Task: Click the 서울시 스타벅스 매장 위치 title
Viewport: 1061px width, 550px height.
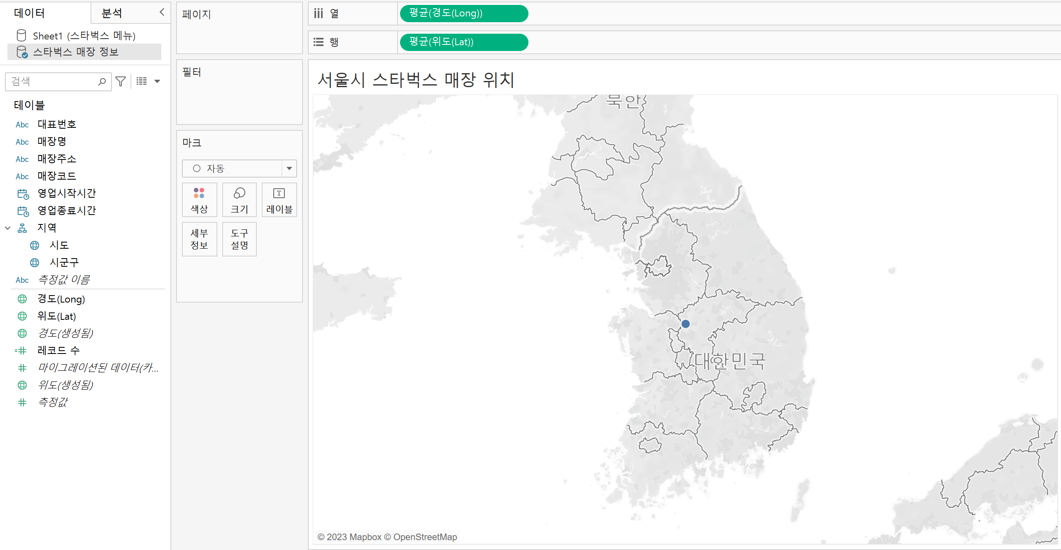Action: 416,80
